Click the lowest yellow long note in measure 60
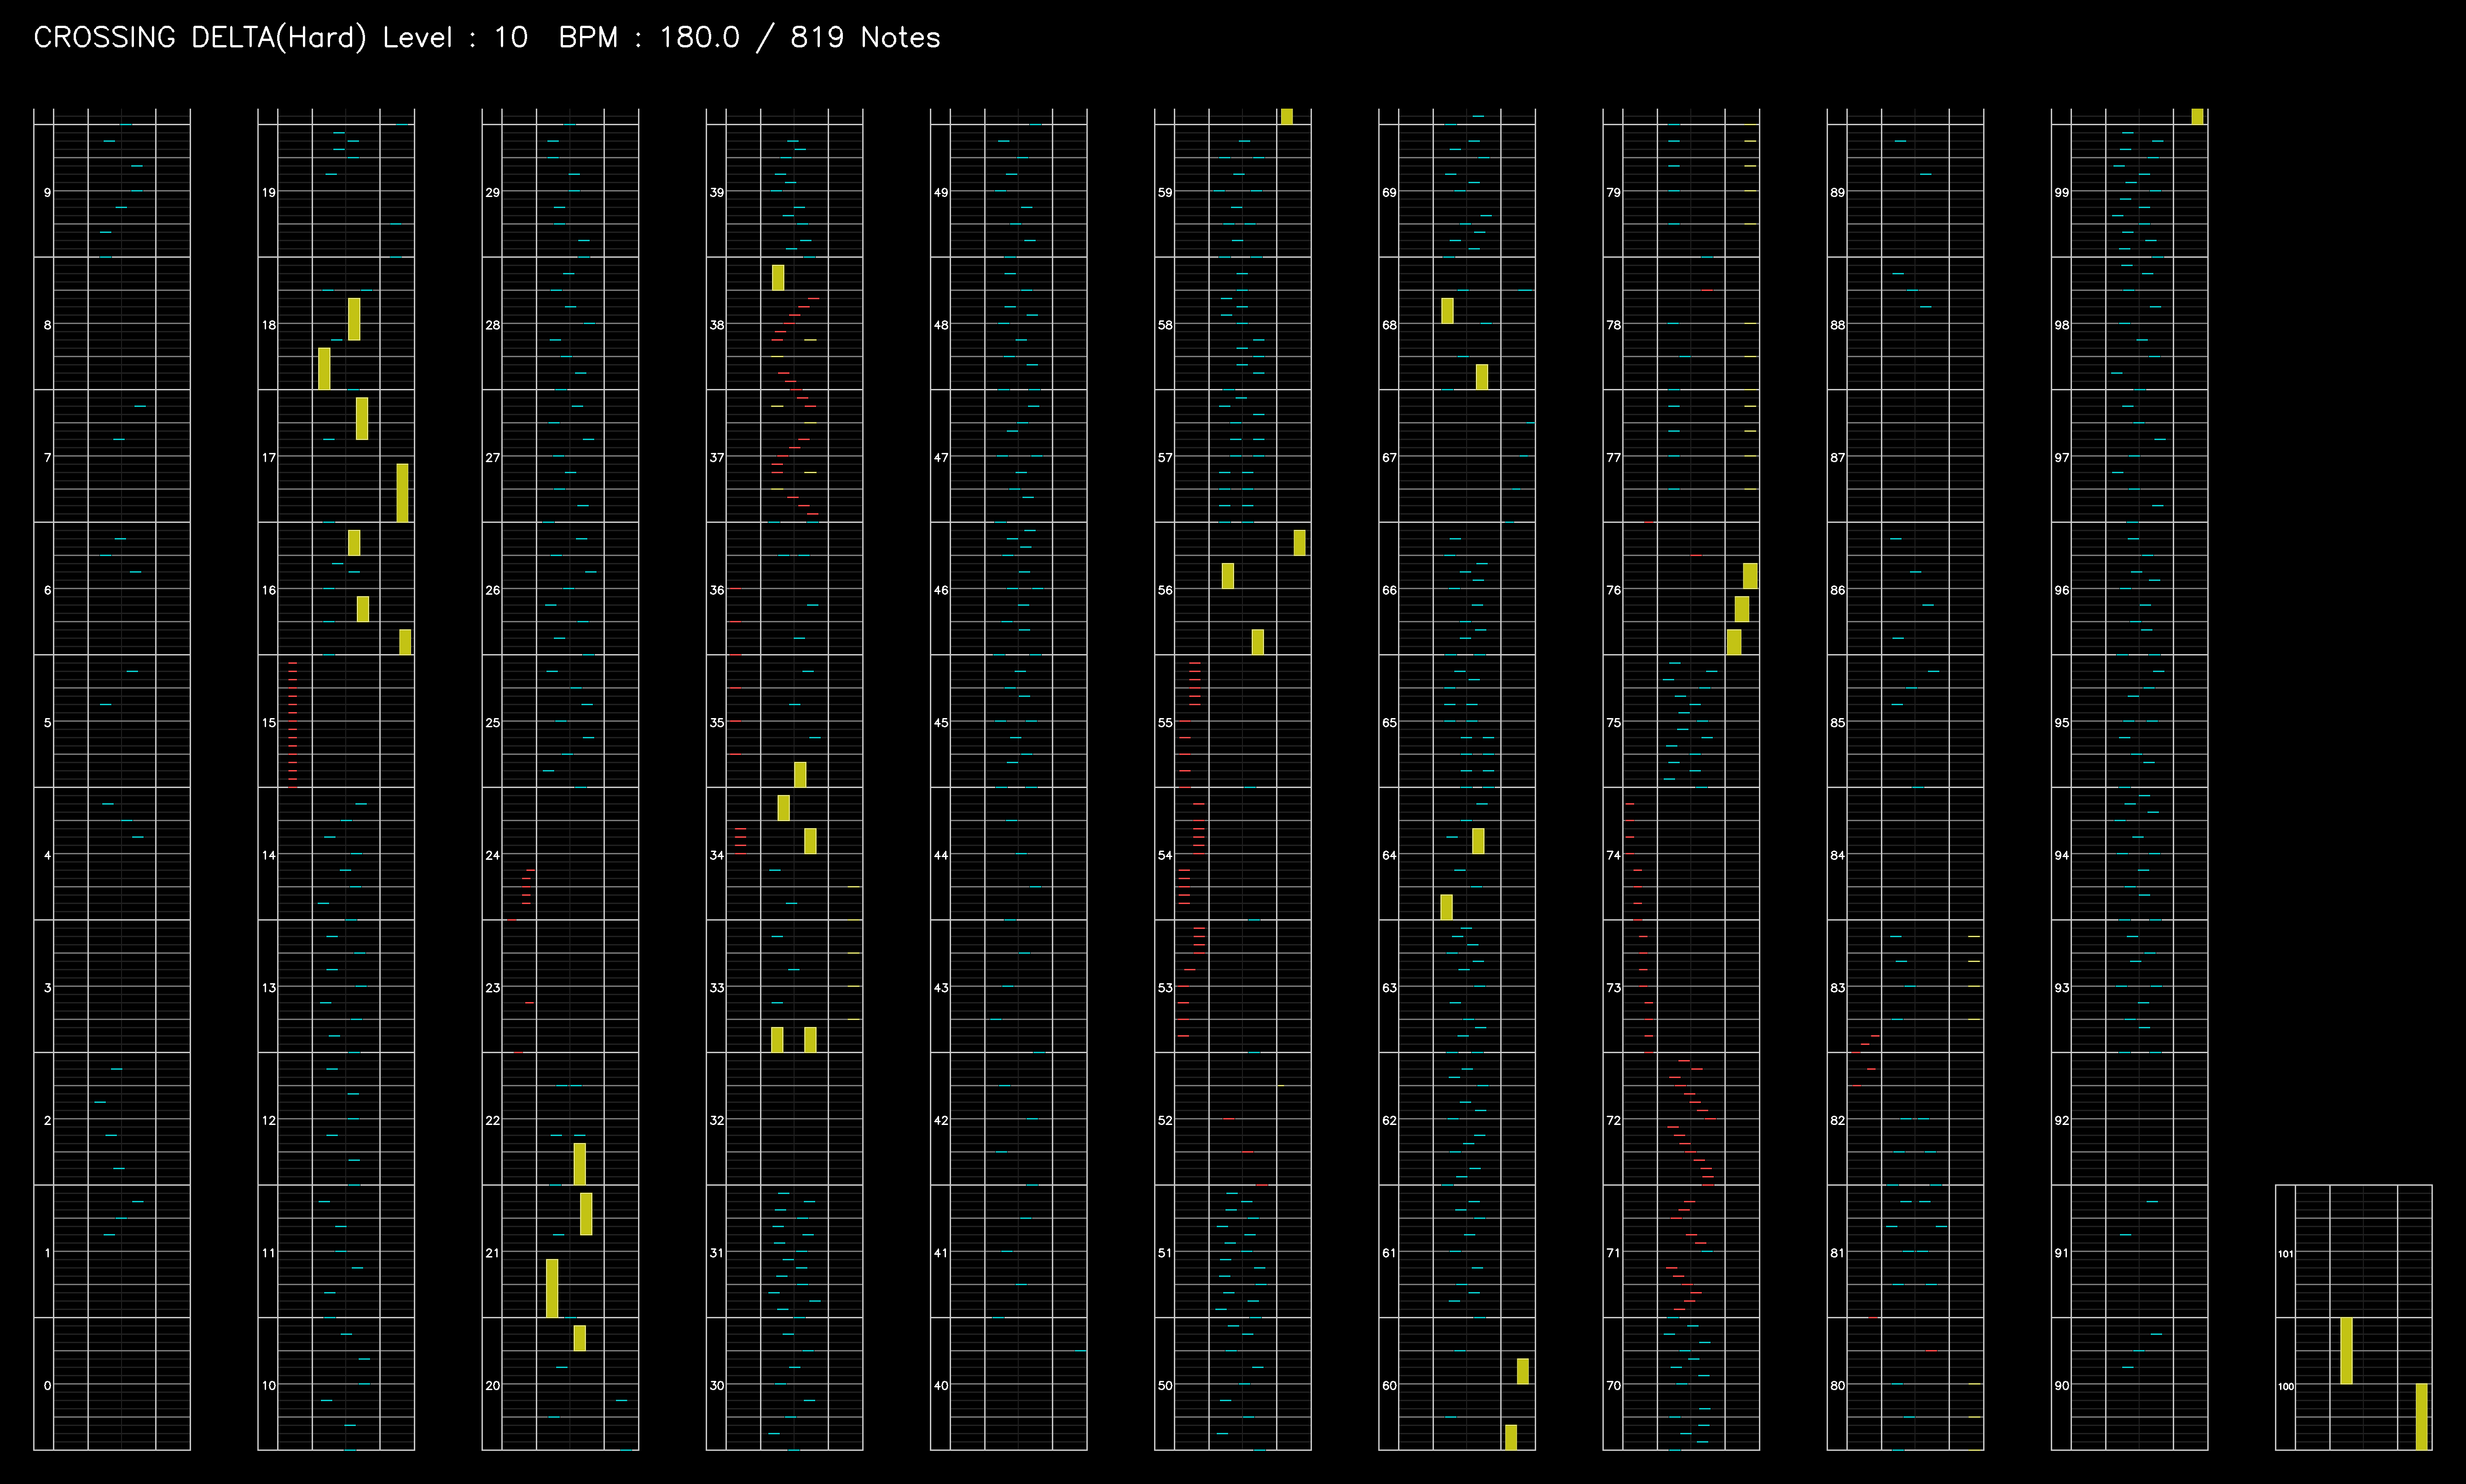Image resolution: width=2466 pixels, height=1484 pixels. pyautogui.click(x=1511, y=1437)
